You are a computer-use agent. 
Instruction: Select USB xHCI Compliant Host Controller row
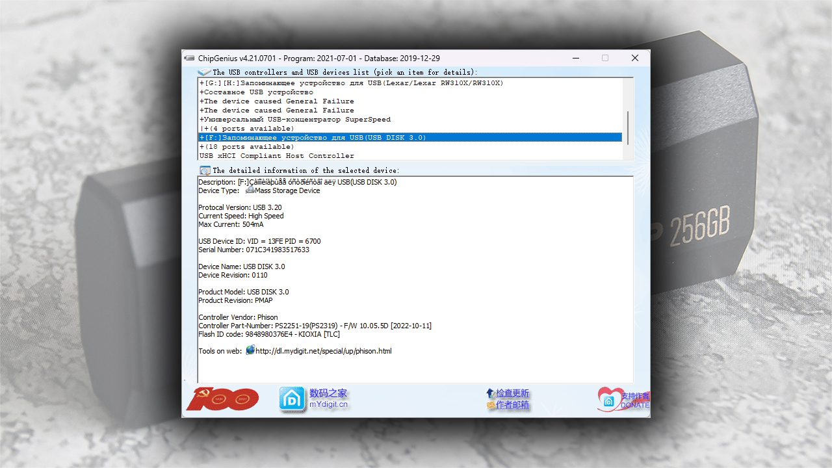[x=409, y=156]
